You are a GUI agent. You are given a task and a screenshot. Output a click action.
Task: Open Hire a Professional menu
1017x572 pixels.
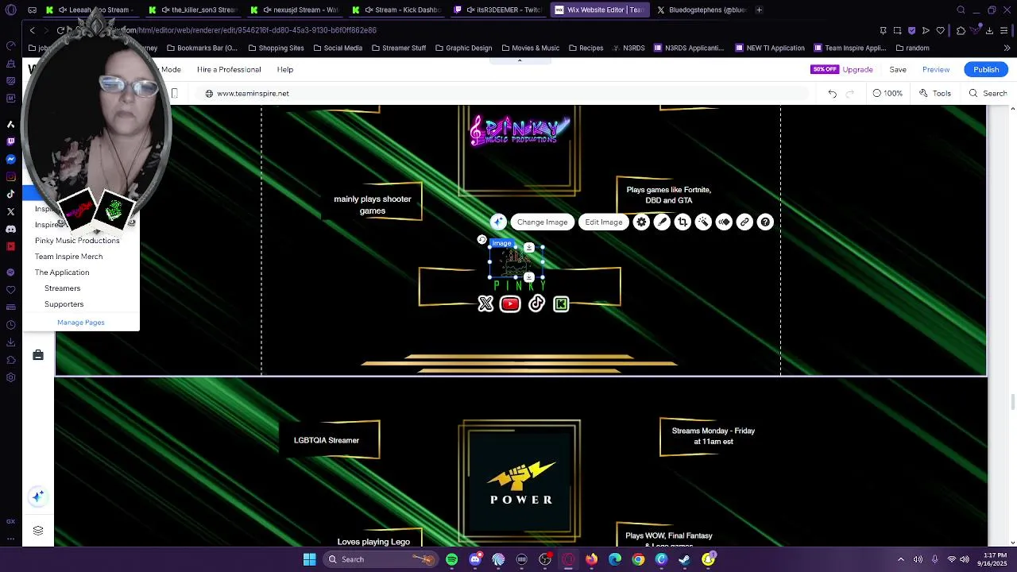229,70
